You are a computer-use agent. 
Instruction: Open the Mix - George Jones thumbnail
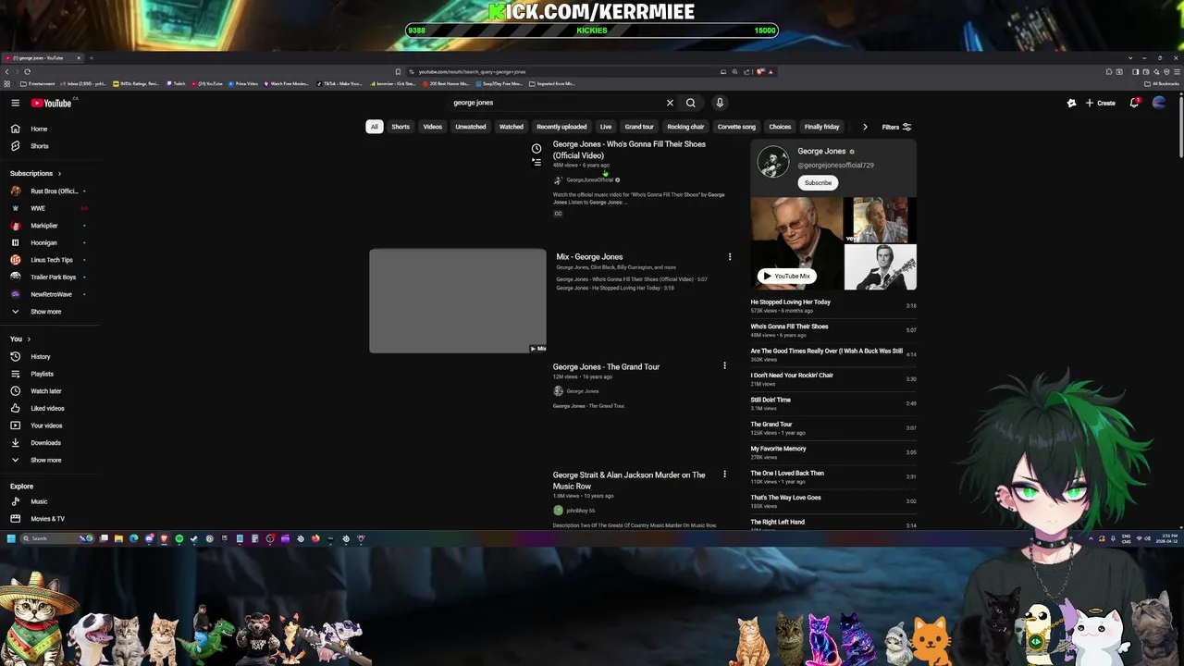(458, 301)
